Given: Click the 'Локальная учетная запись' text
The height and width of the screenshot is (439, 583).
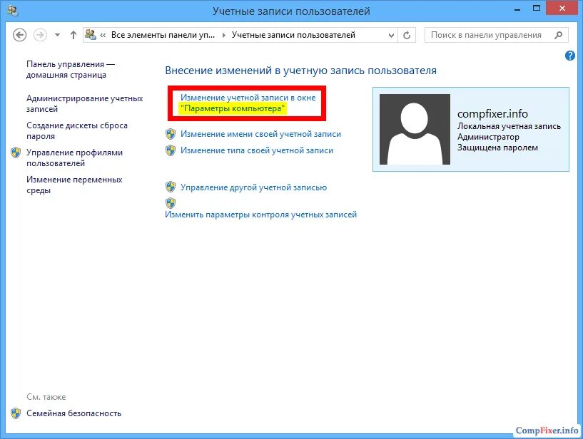Looking at the screenshot, I should (509, 126).
